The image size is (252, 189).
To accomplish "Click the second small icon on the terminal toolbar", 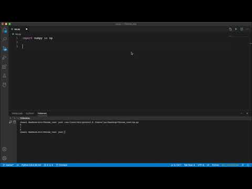I will click(x=15, y=118).
